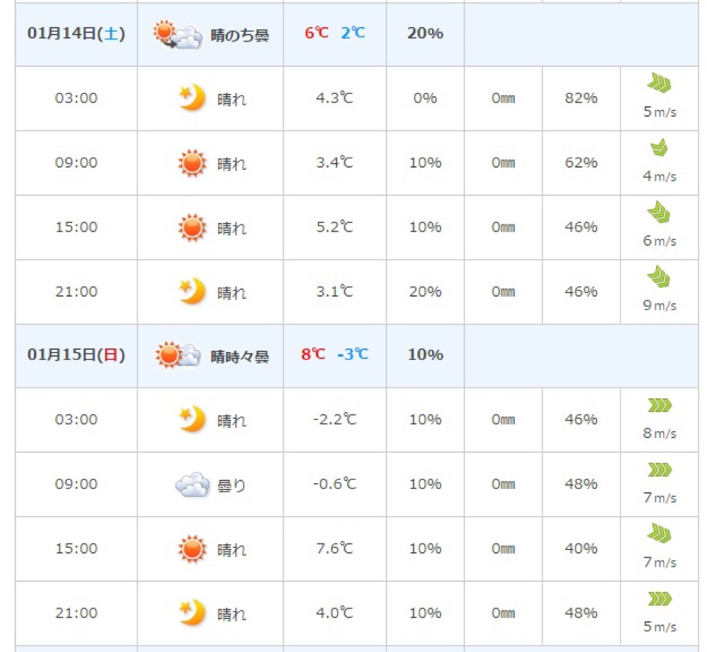The width and height of the screenshot is (707, 652).
Task: Click the -2.2℃ temperature cell
Action: pyautogui.click(x=334, y=420)
